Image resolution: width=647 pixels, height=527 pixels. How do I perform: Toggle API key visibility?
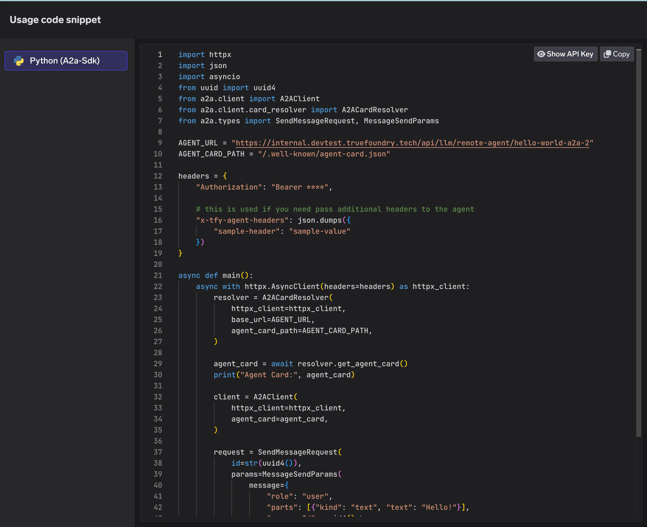[x=565, y=54]
